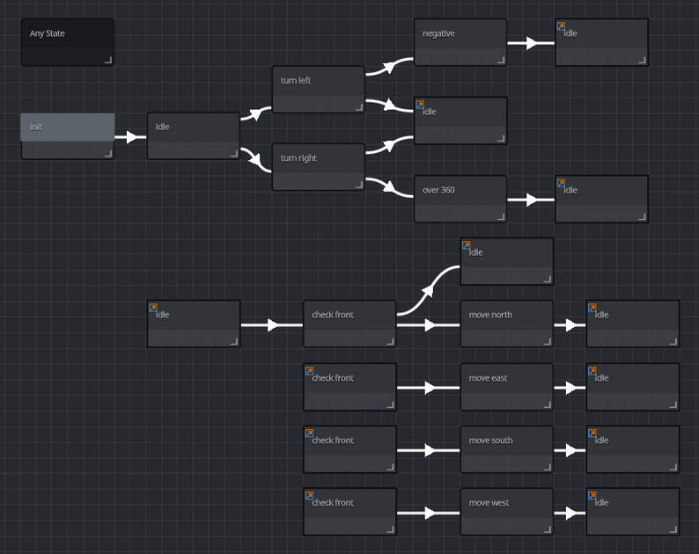The image size is (699, 554).
Task: Click the resize corner handle of Any State node
Action: coord(108,60)
